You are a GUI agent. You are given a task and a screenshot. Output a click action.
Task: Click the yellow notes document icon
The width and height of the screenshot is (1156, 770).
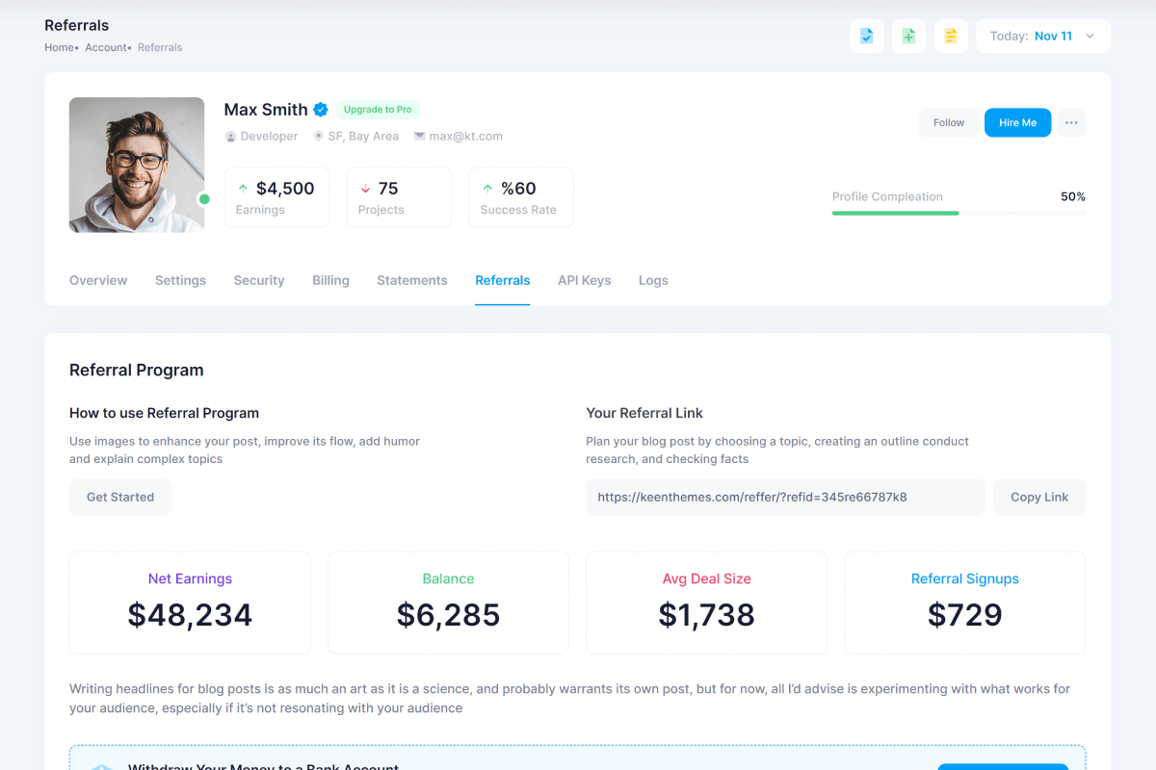tap(951, 37)
